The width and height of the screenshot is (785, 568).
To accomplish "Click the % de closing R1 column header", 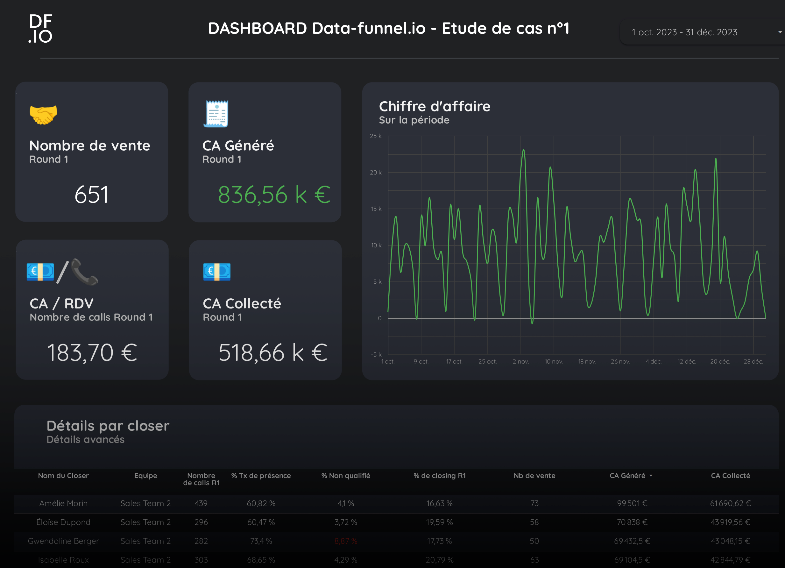I will pyautogui.click(x=440, y=476).
